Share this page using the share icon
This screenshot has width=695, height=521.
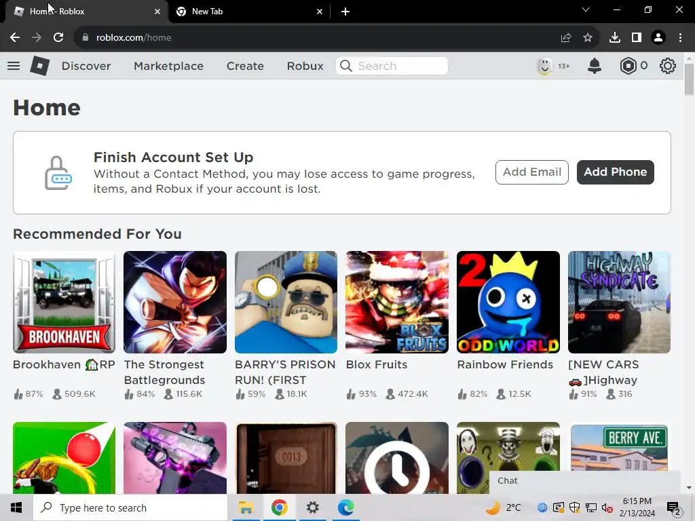point(565,38)
